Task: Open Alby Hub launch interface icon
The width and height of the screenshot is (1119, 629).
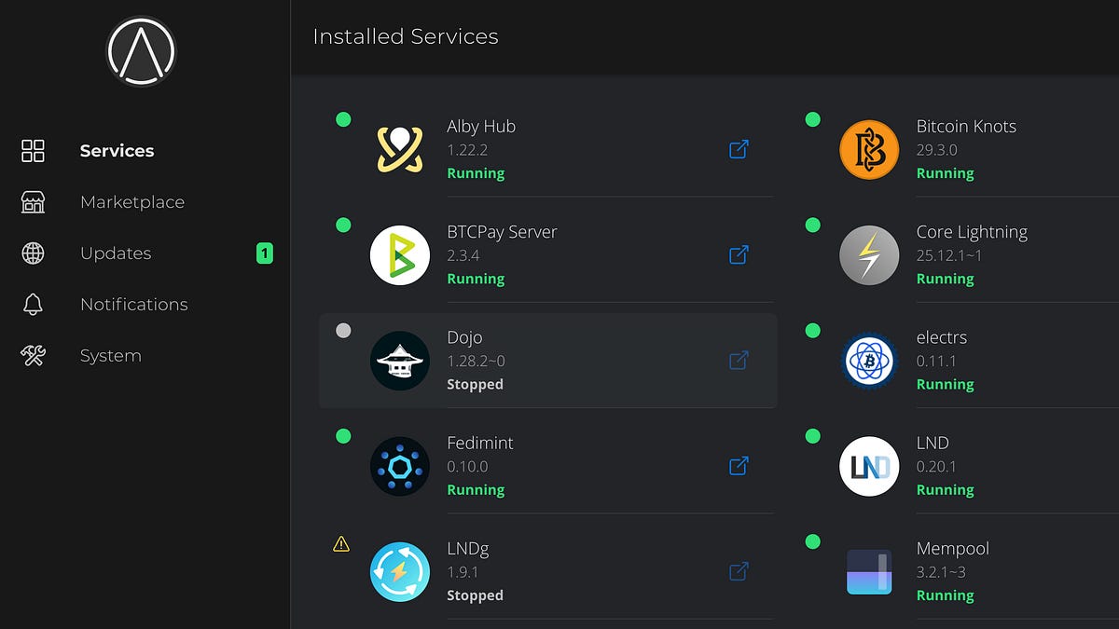Action: (739, 149)
